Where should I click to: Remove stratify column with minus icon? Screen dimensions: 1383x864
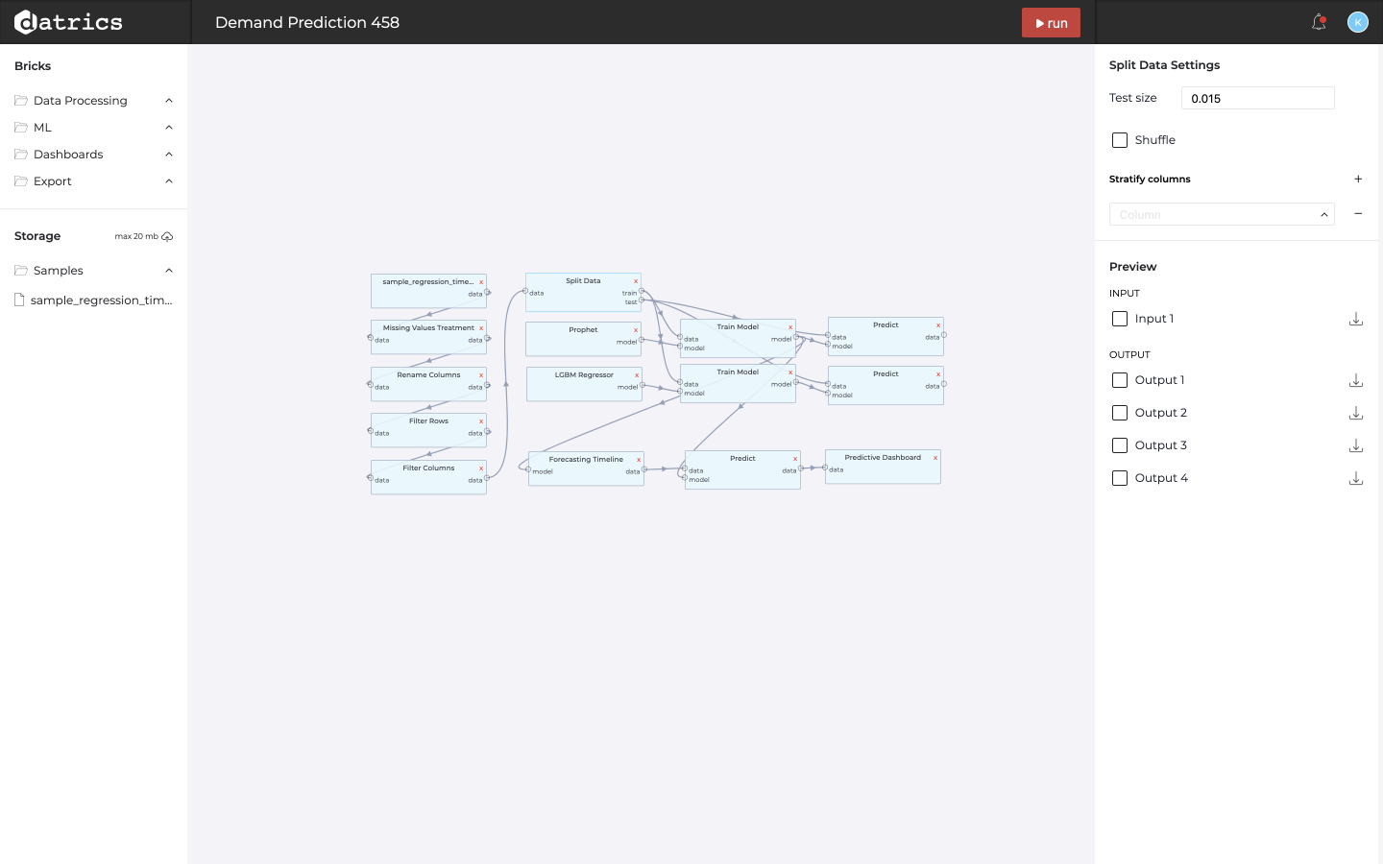click(1358, 214)
